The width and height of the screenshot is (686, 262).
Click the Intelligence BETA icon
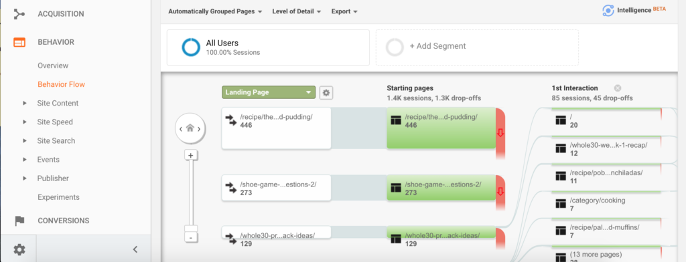608,11
